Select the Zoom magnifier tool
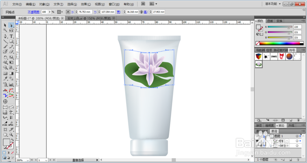Viewport: 307px width, 163px height. pyautogui.click(x=11, y=135)
